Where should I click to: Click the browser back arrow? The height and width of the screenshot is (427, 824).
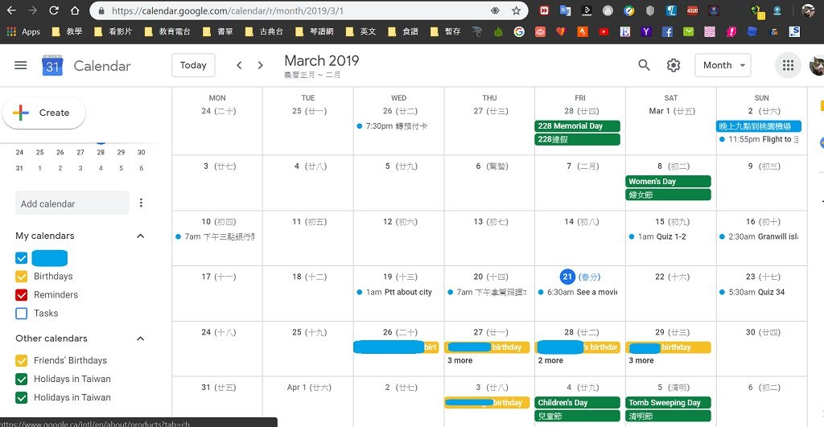(x=11, y=10)
